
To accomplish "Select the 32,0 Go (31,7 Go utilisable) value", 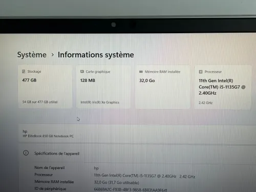I will pyautogui.click(x=117, y=182).
